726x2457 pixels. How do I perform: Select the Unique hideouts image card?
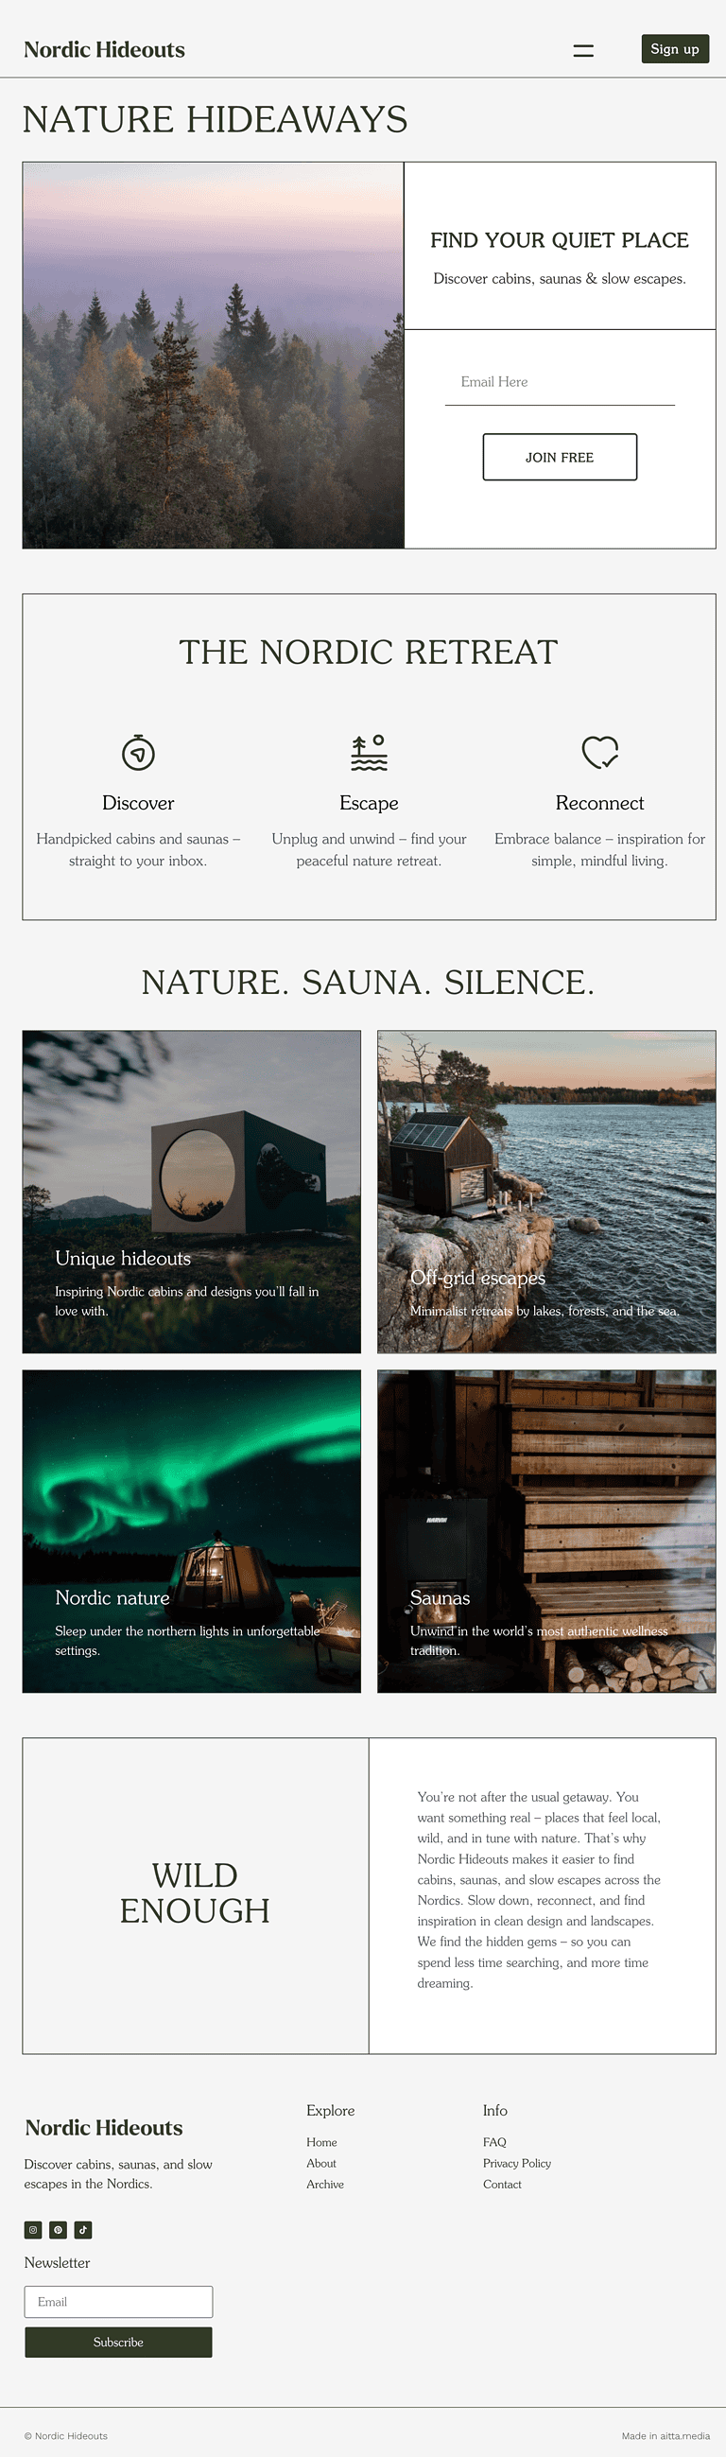coord(192,1192)
